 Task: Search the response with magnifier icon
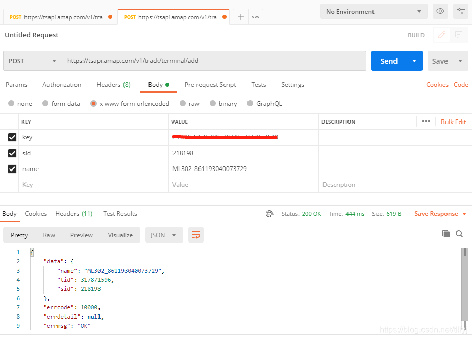[459, 234]
